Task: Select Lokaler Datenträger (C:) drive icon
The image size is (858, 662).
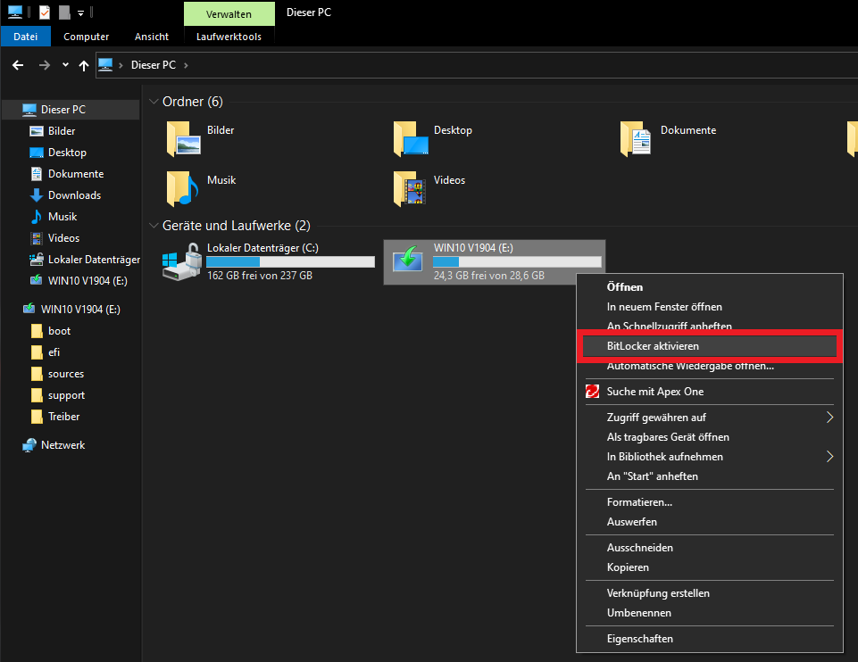Action: click(x=181, y=261)
